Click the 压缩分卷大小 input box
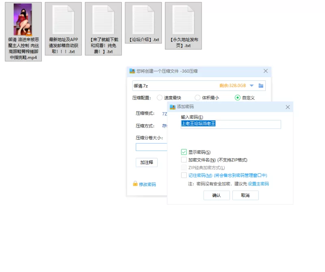Screen dimensions: 325x272 click(152, 147)
